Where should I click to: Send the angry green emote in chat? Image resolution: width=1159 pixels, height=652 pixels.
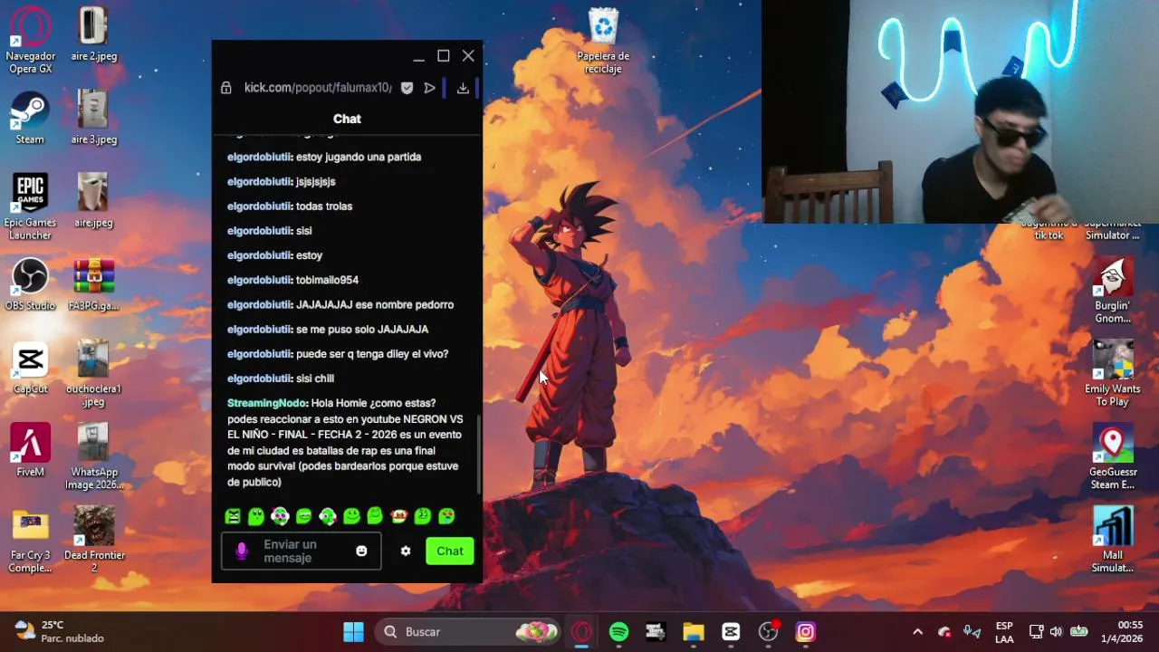[233, 516]
